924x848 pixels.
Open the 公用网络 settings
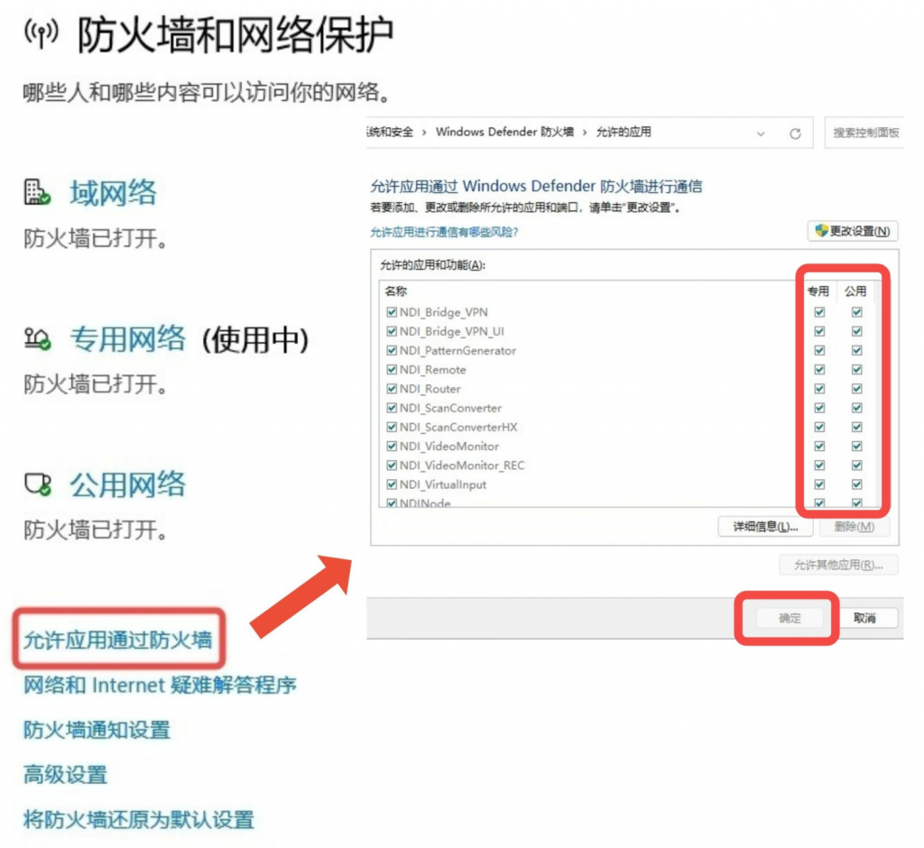(127, 485)
